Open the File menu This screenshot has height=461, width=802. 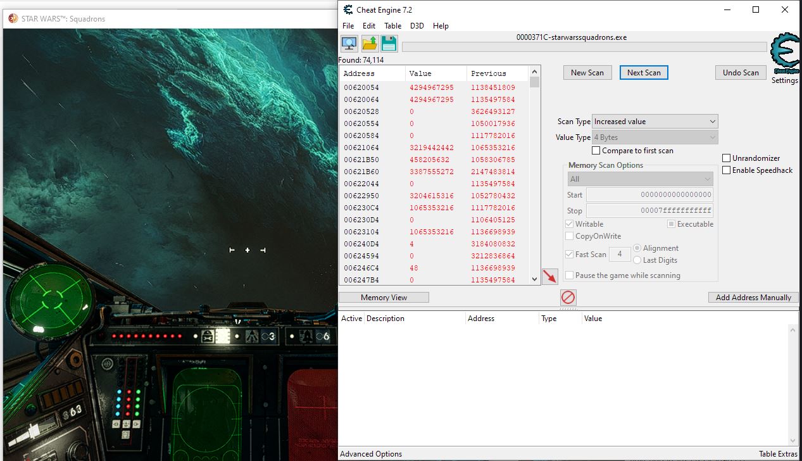point(348,26)
